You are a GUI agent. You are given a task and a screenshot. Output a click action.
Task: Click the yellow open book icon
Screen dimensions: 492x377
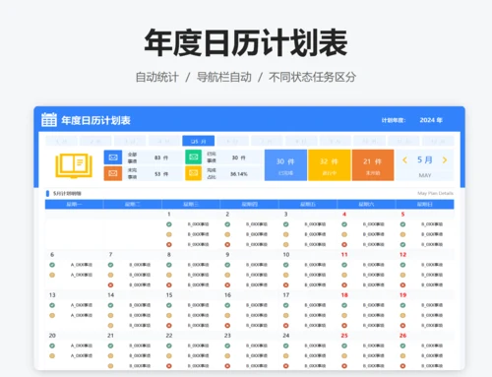tap(74, 165)
